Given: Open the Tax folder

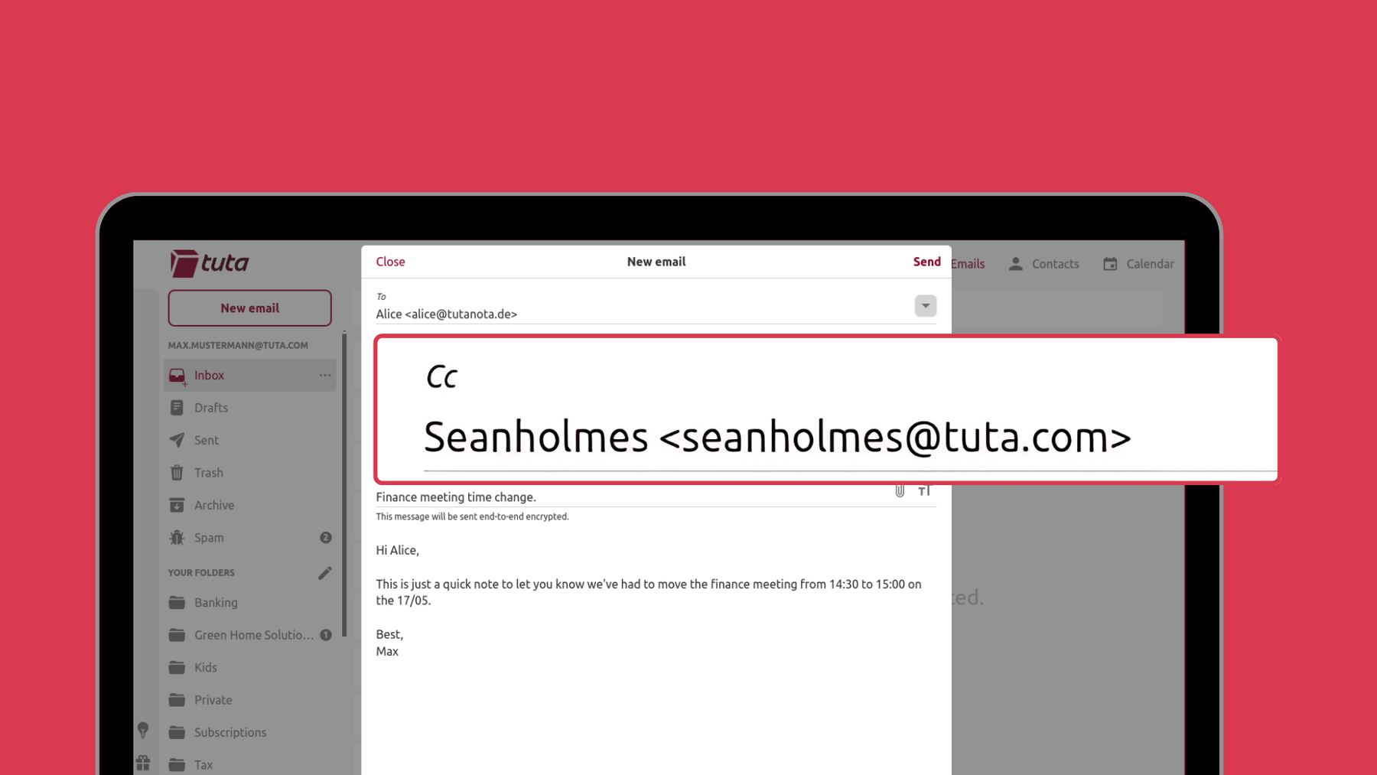Looking at the screenshot, I should click(x=250, y=765).
